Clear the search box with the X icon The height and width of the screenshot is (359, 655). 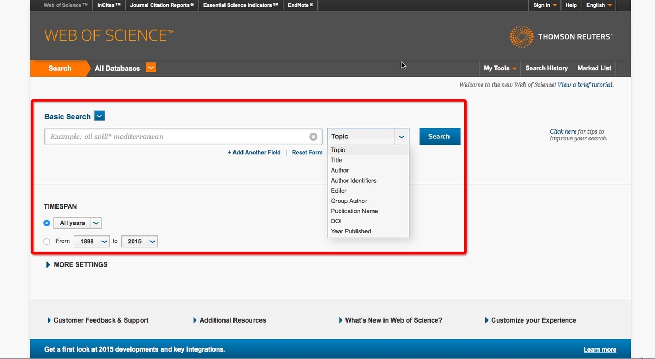(313, 137)
